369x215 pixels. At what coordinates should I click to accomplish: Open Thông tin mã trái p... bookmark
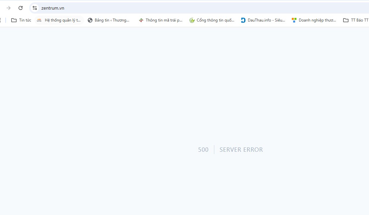coord(161,20)
